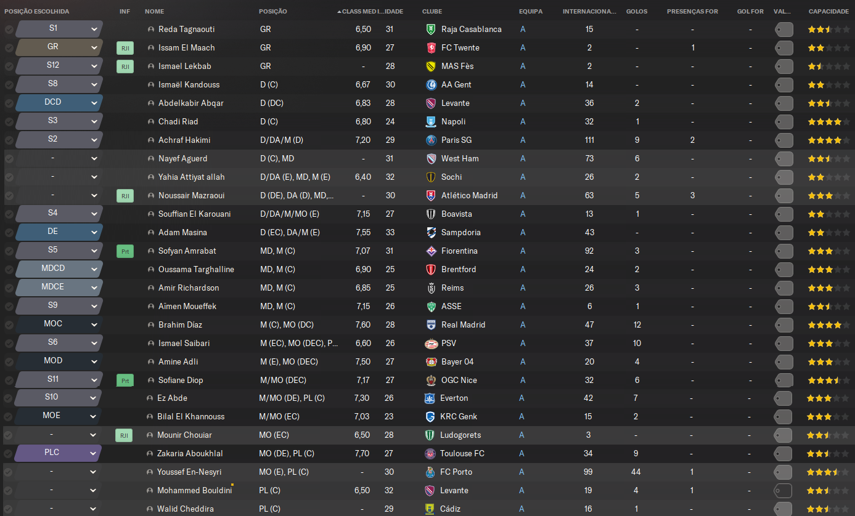Open Brahim Díaz player profile

[x=180, y=325]
